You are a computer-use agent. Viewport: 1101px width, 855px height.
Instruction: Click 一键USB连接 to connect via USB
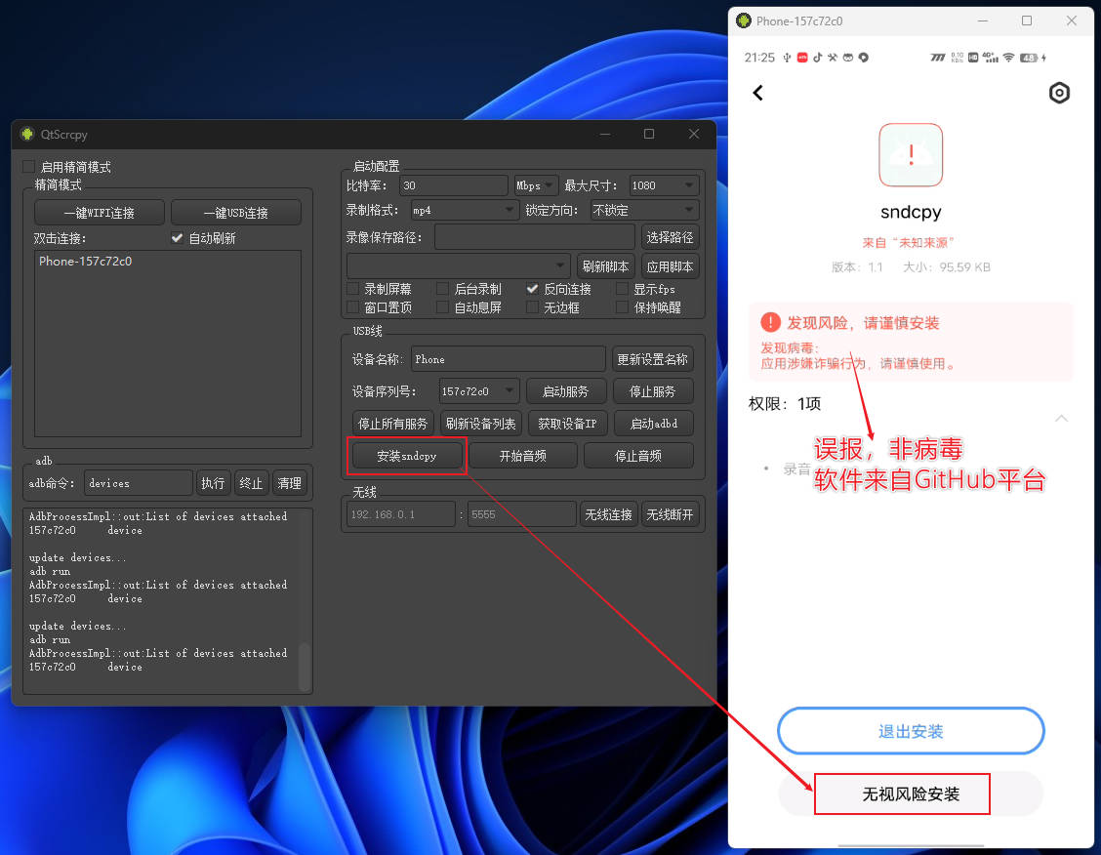[236, 212]
